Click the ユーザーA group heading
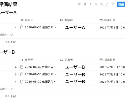 tap(8, 12)
